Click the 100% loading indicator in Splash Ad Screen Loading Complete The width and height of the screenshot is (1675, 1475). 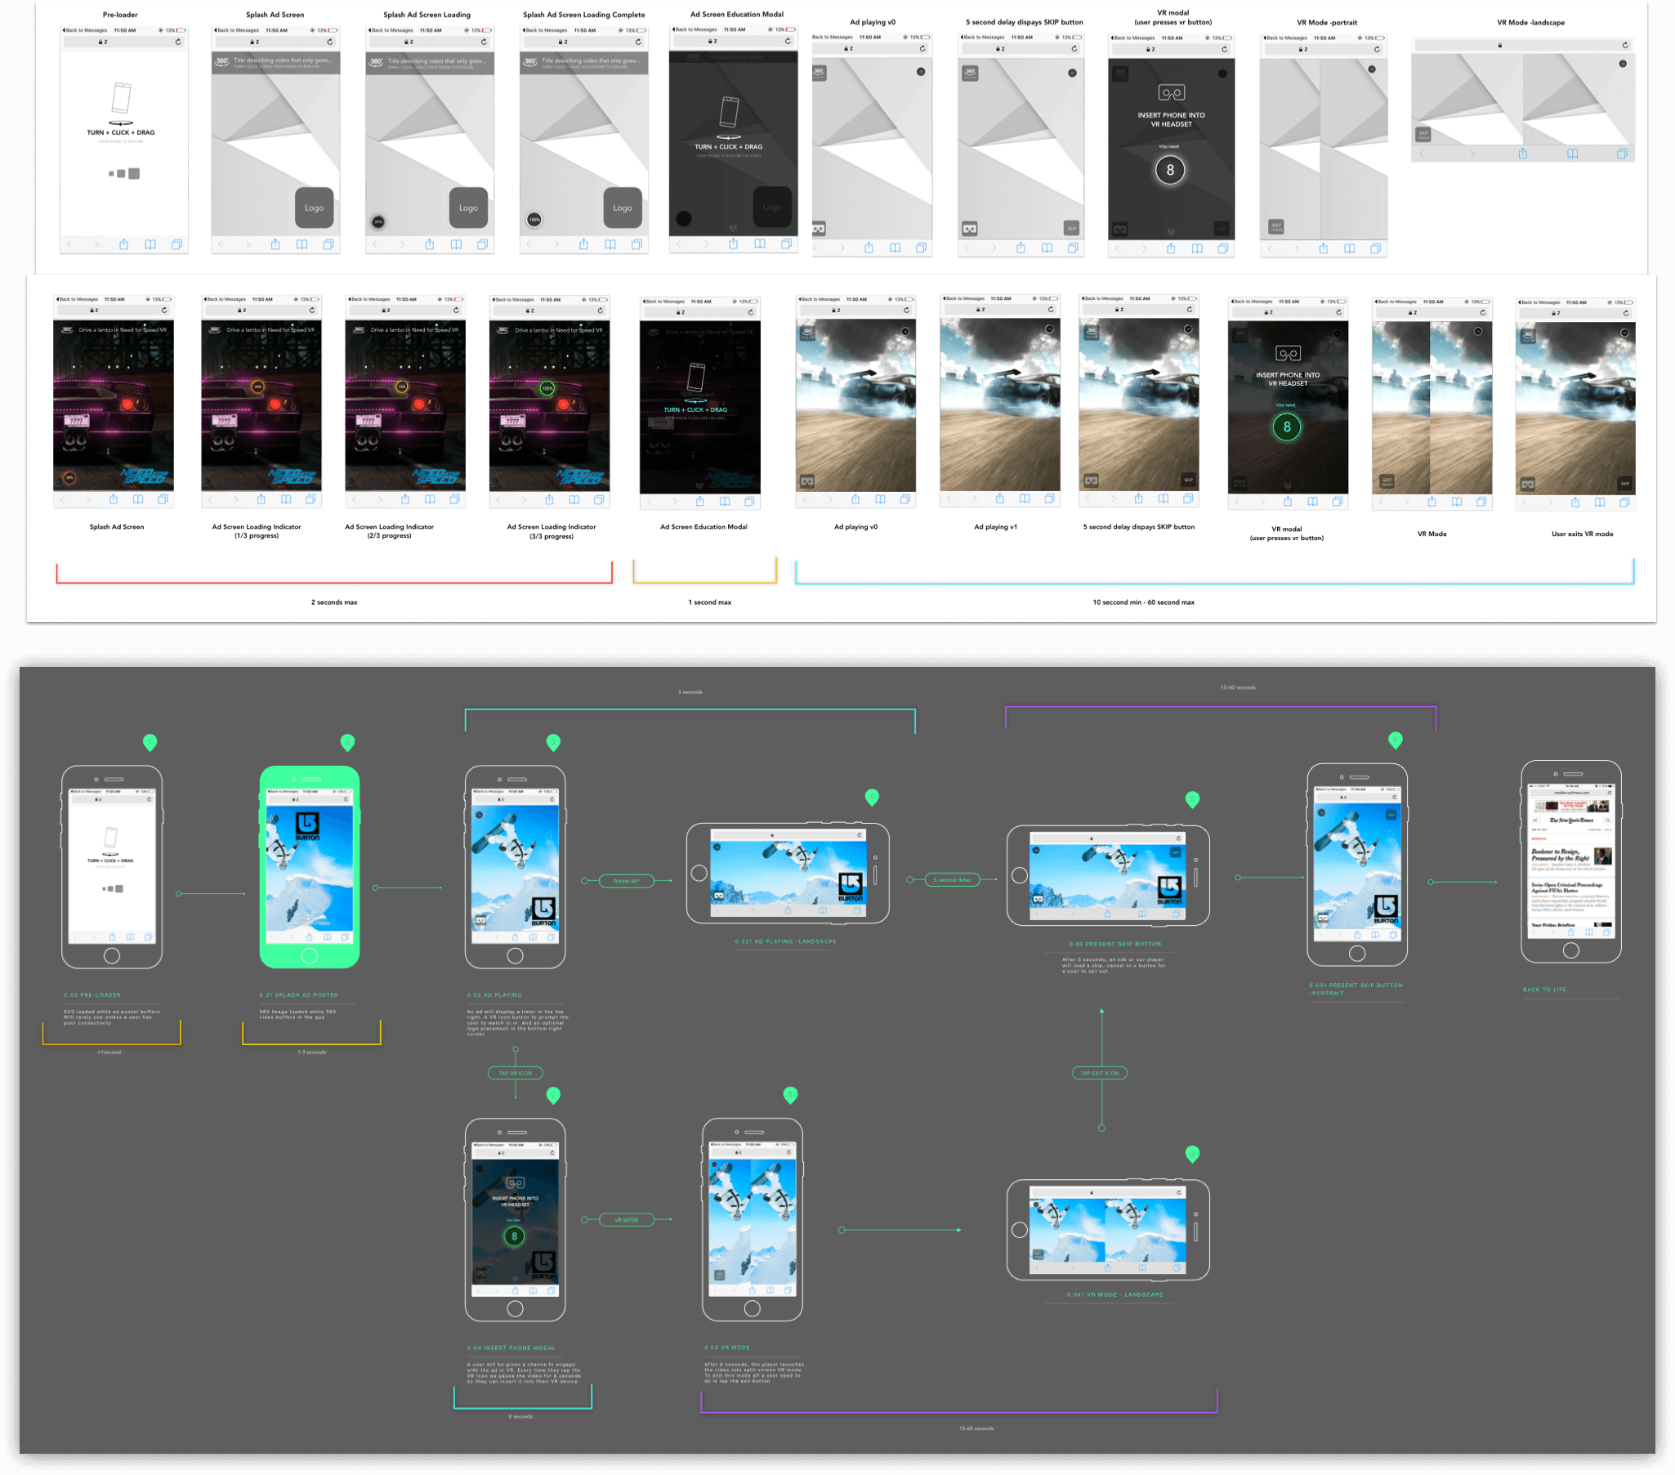534,220
